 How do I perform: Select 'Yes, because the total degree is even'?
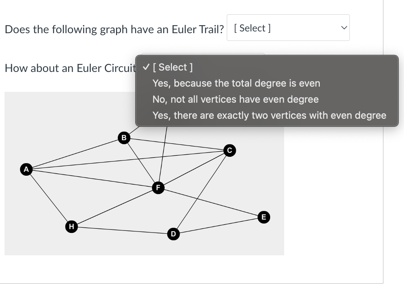(236, 83)
